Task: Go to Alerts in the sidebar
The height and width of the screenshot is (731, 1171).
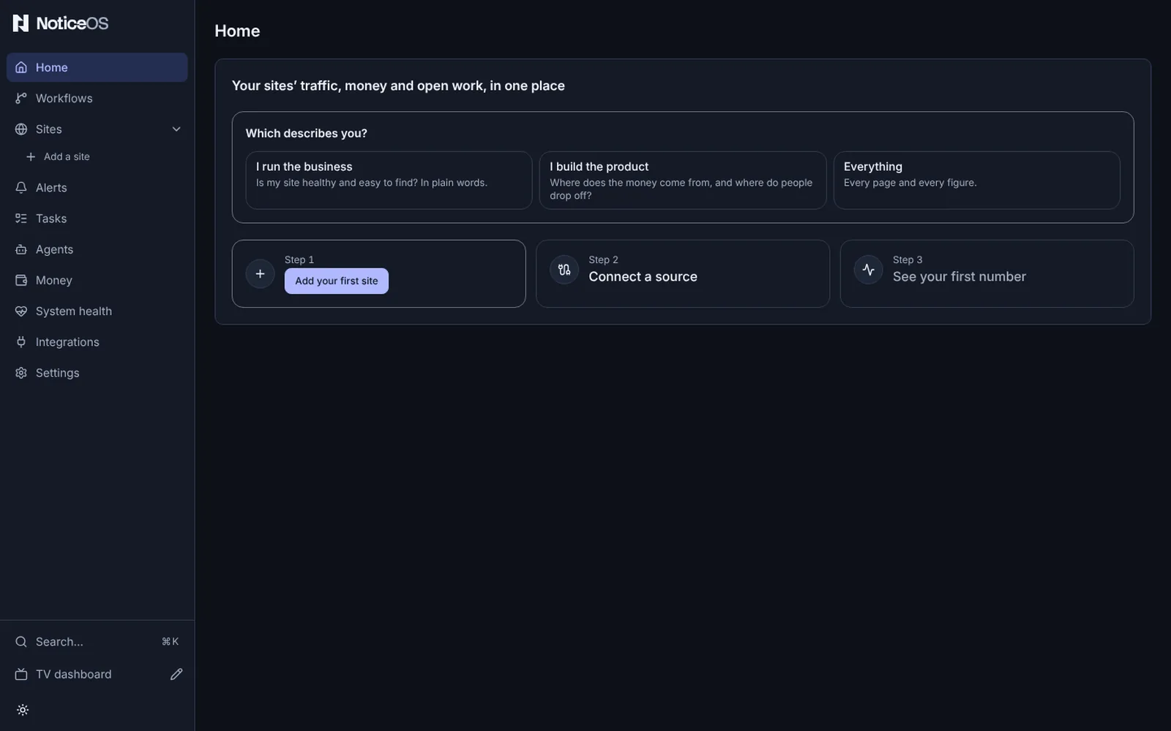Action: [x=97, y=188]
